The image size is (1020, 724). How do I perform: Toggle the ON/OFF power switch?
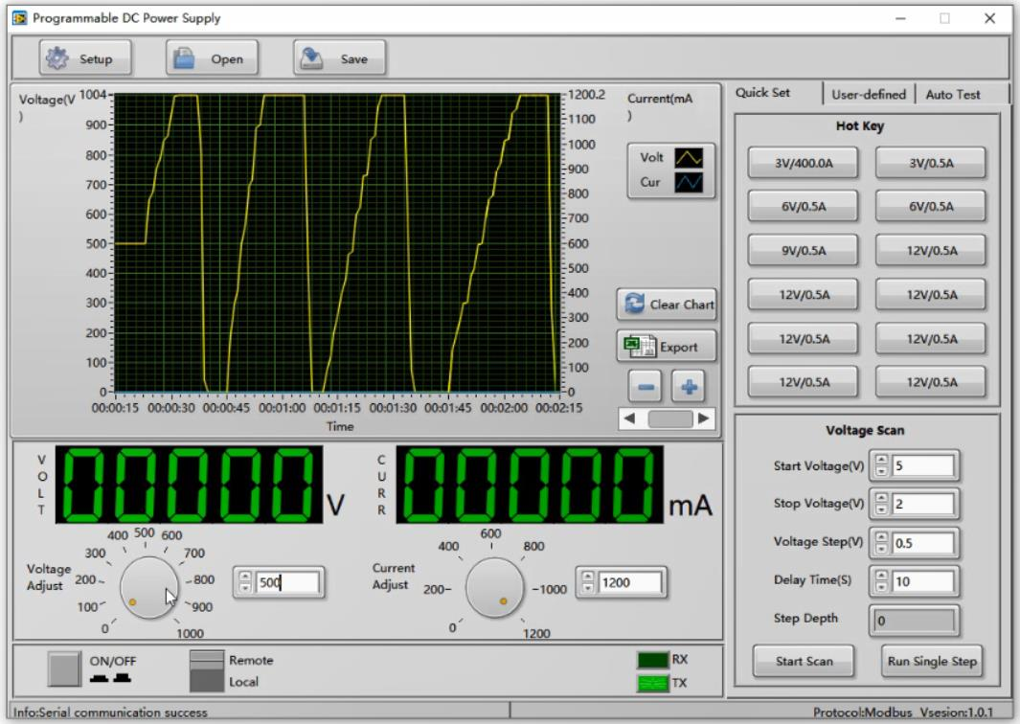[64, 668]
